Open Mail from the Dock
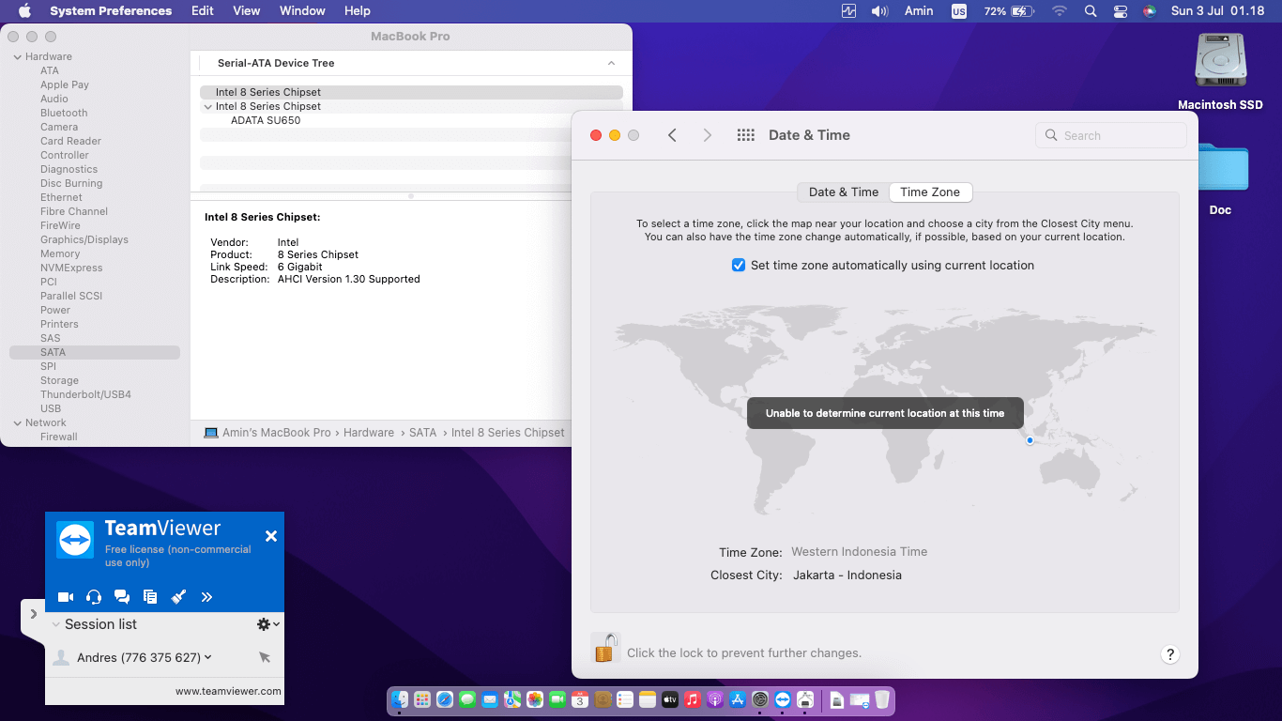 click(490, 699)
